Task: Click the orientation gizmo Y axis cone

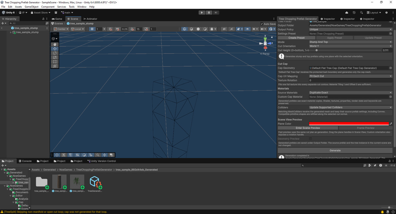Action: (x=265, y=39)
